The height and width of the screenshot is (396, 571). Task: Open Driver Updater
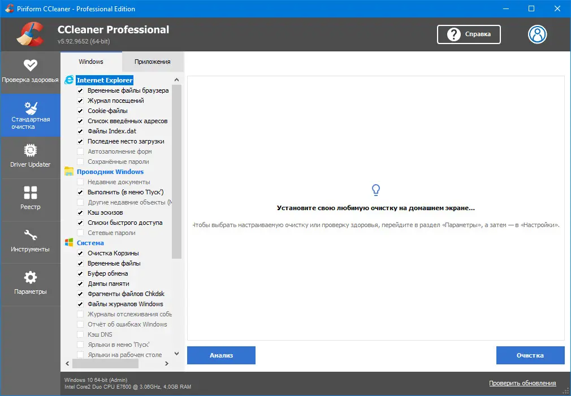pos(31,157)
